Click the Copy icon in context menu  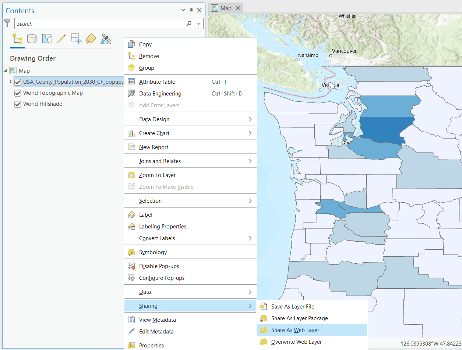tap(131, 44)
